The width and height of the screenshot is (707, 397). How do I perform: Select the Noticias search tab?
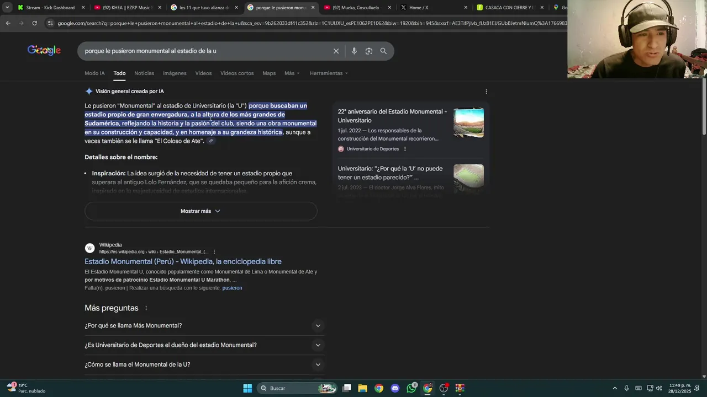coord(144,73)
